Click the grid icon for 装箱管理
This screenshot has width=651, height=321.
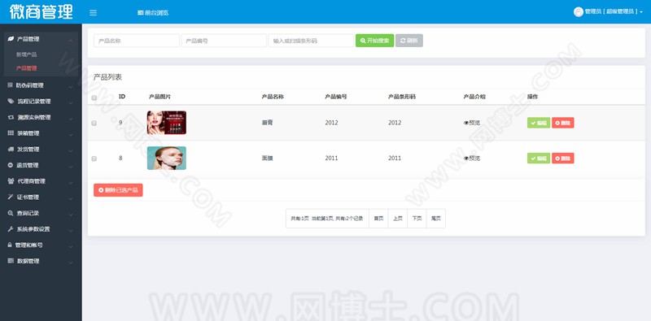click(x=11, y=133)
